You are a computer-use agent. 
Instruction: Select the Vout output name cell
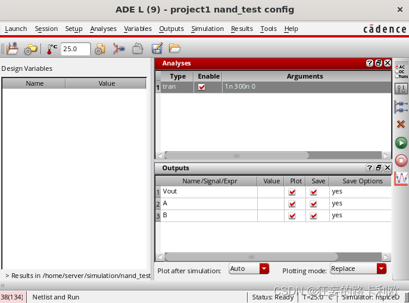[209, 192]
